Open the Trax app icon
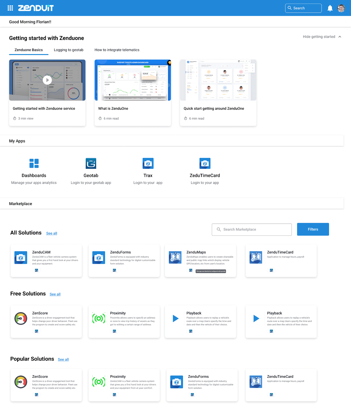351x415 pixels. pyautogui.click(x=148, y=163)
